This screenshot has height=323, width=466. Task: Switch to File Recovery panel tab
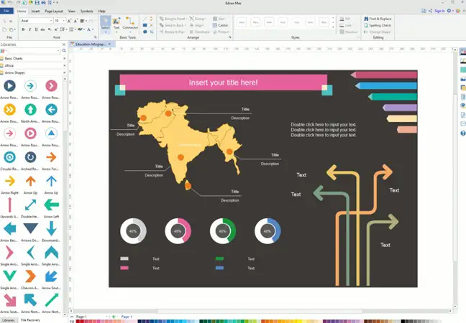pyautogui.click(x=30, y=320)
